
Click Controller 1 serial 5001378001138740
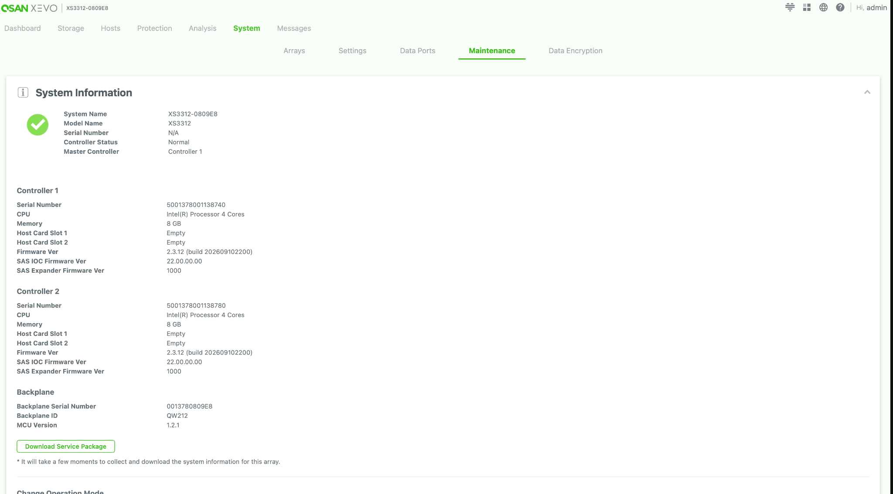196,204
